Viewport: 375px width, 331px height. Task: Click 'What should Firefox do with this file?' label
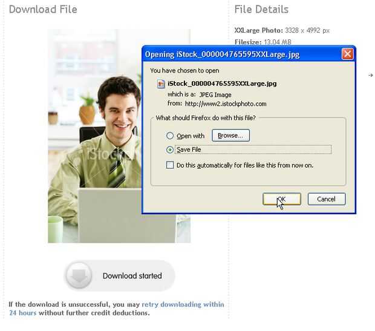click(206, 118)
